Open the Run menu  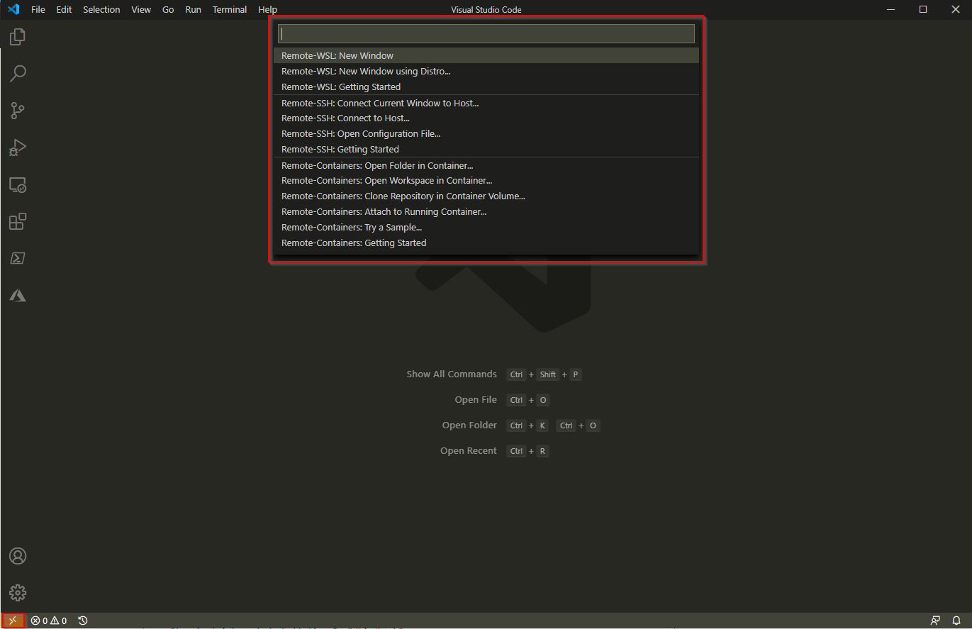coord(193,9)
